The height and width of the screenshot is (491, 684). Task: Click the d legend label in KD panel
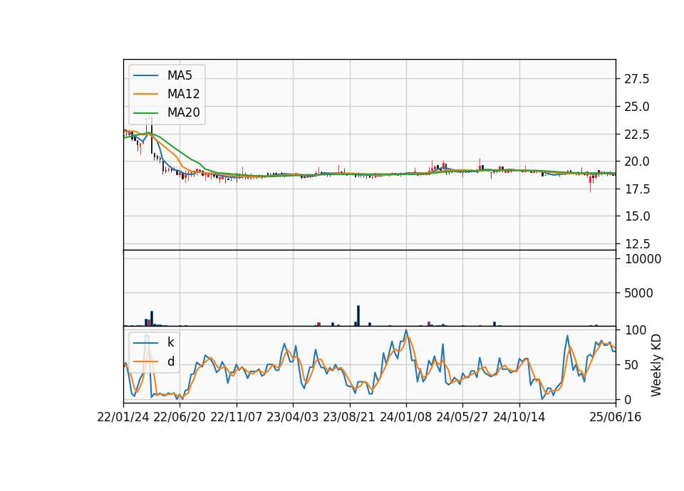point(170,361)
